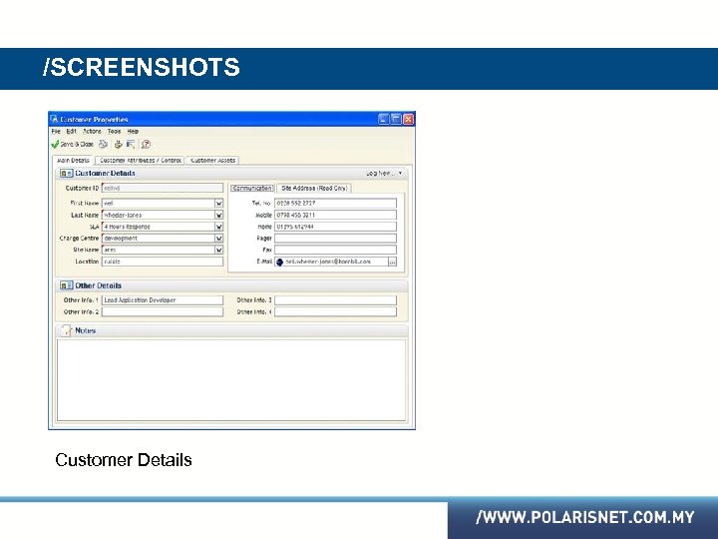718x539 pixels.
Task: Switch to the Customer Assets tab
Action: 213,161
